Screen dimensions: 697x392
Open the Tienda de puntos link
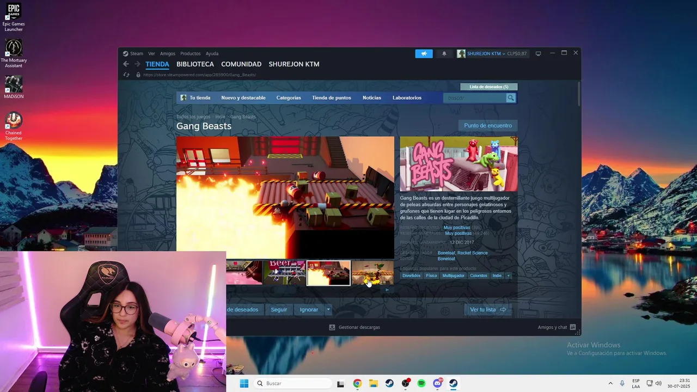(x=332, y=98)
